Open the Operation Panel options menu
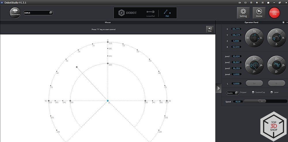The height and width of the screenshot is (142, 288). pos(283,22)
